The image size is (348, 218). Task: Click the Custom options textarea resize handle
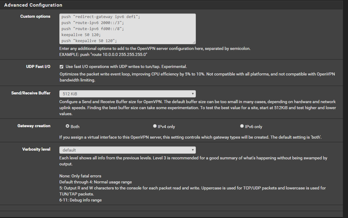(x=194, y=42)
